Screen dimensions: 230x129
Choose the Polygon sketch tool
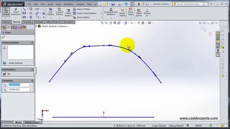[31, 17]
